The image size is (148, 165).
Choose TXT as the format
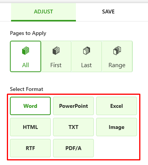click(73, 127)
